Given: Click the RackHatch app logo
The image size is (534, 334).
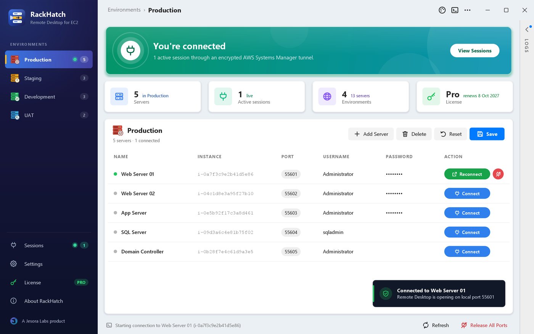Looking at the screenshot, I should (x=17, y=18).
